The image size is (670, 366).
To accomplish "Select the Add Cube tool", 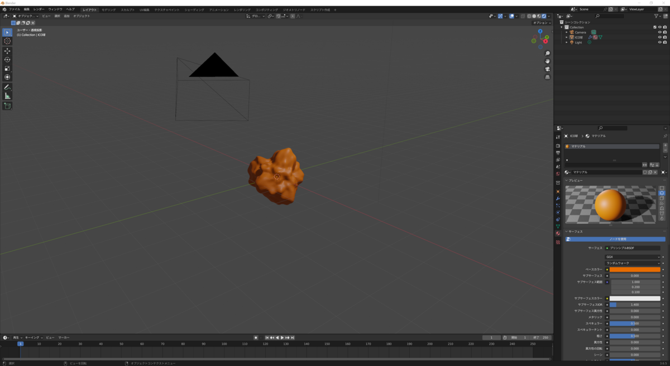I will click(7, 106).
